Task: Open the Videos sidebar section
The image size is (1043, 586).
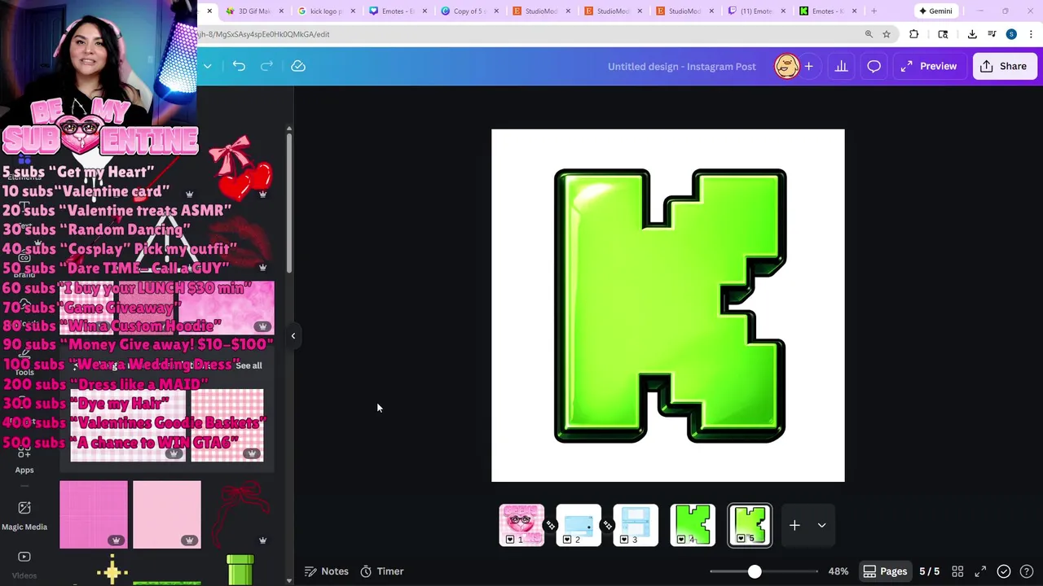Action: [x=24, y=565]
